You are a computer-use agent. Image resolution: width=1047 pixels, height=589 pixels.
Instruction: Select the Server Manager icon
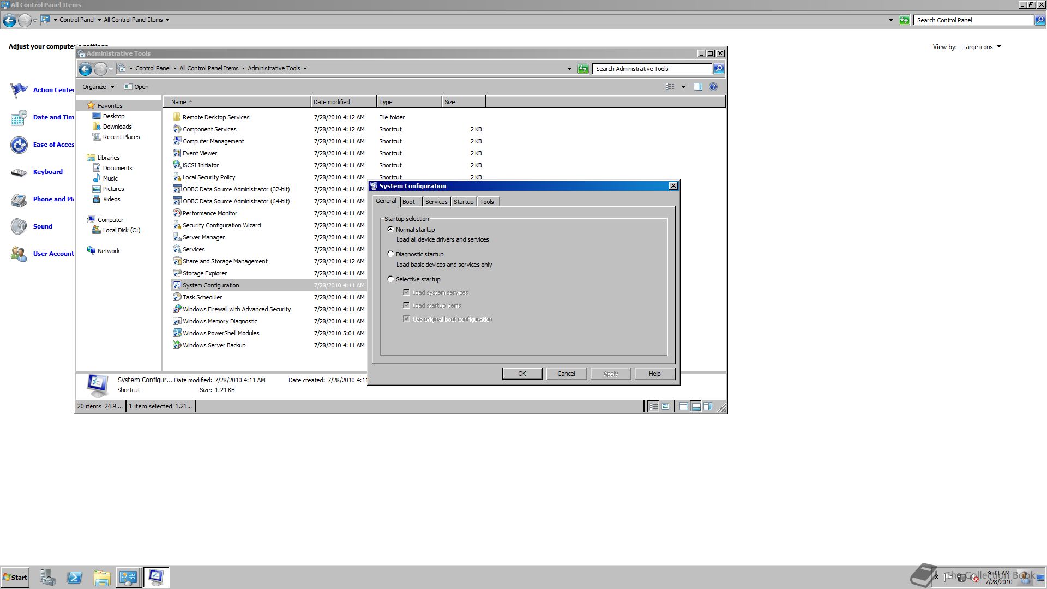(177, 237)
